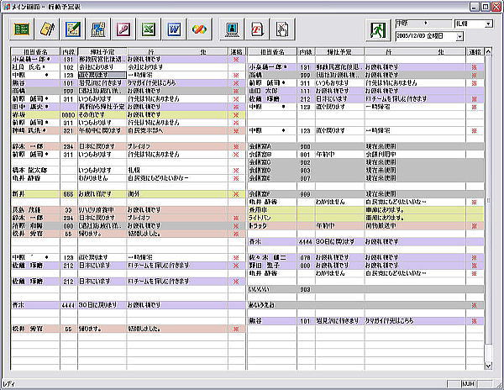
Task: Click the 荷物搬送中 destination cell
Action: [x=415, y=226]
